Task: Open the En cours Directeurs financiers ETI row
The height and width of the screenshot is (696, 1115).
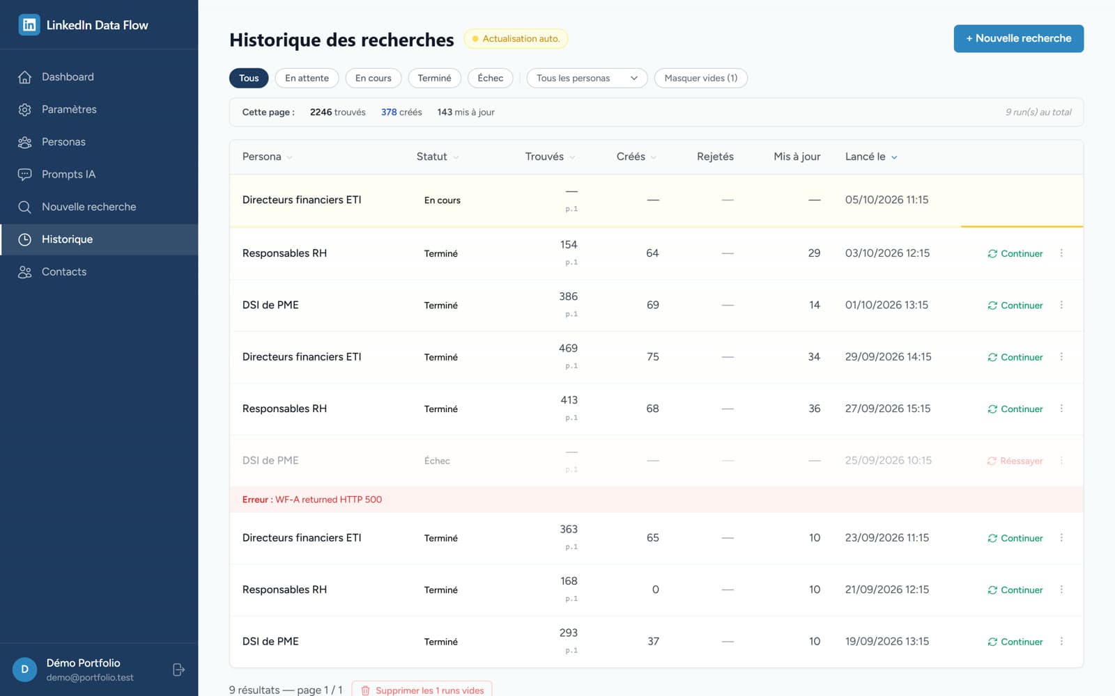Action: coord(656,200)
